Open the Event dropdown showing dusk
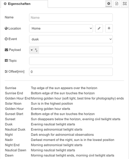129x159 pixels. point(71,39)
